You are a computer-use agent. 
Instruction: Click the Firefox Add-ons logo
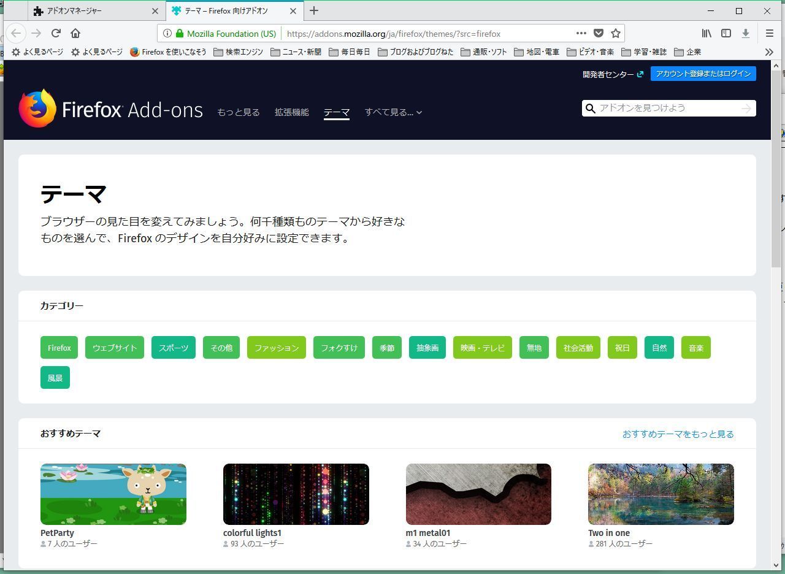[111, 109]
